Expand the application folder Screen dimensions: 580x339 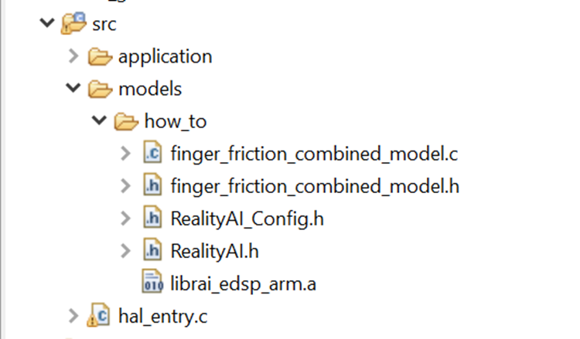pos(73,56)
